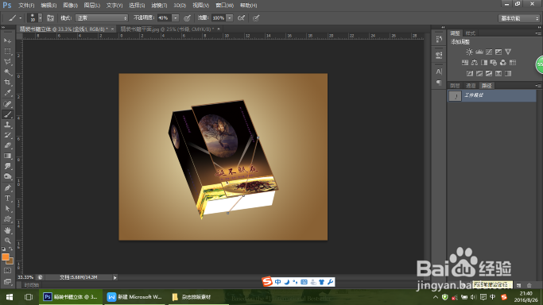Image resolution: width=543 pixels, height=305 pixels.
Task: Open the workspace switcher dropdown
Action: coord(519,18)
